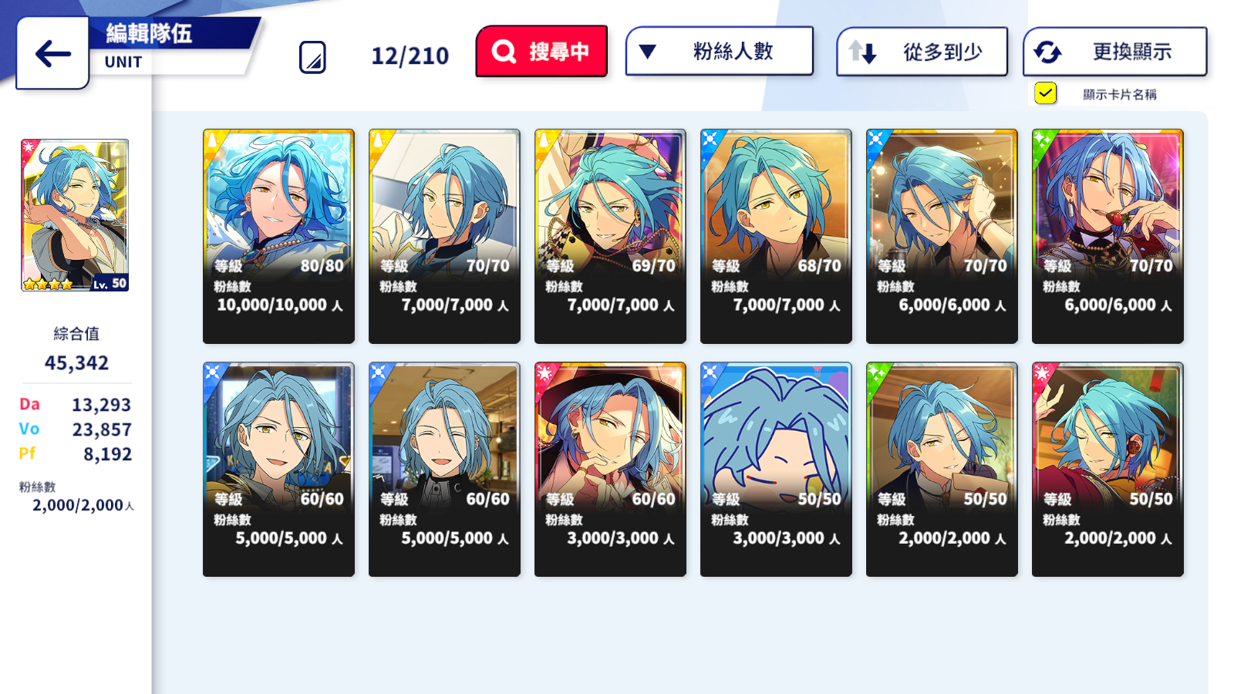
Task: Click the dropdown triangle beside 粉絲人數
Action: pos(647,52)
